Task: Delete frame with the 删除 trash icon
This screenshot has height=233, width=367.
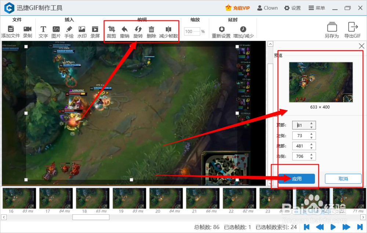Action: pos(152,29)
